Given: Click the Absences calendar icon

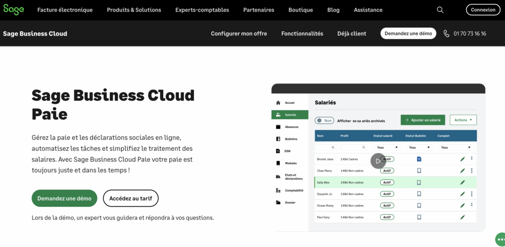Looking at the screenshot, I should [x=278, y=127].
